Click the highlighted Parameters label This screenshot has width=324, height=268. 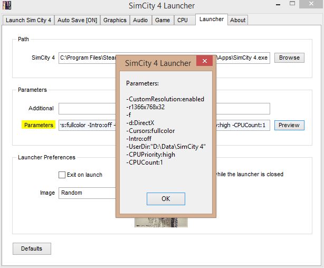(x=39, y=125)
